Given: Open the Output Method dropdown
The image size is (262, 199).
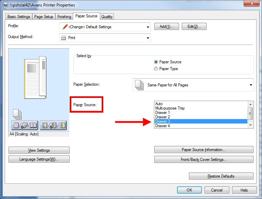Looking at the screenshot, I should click(105, 38).
